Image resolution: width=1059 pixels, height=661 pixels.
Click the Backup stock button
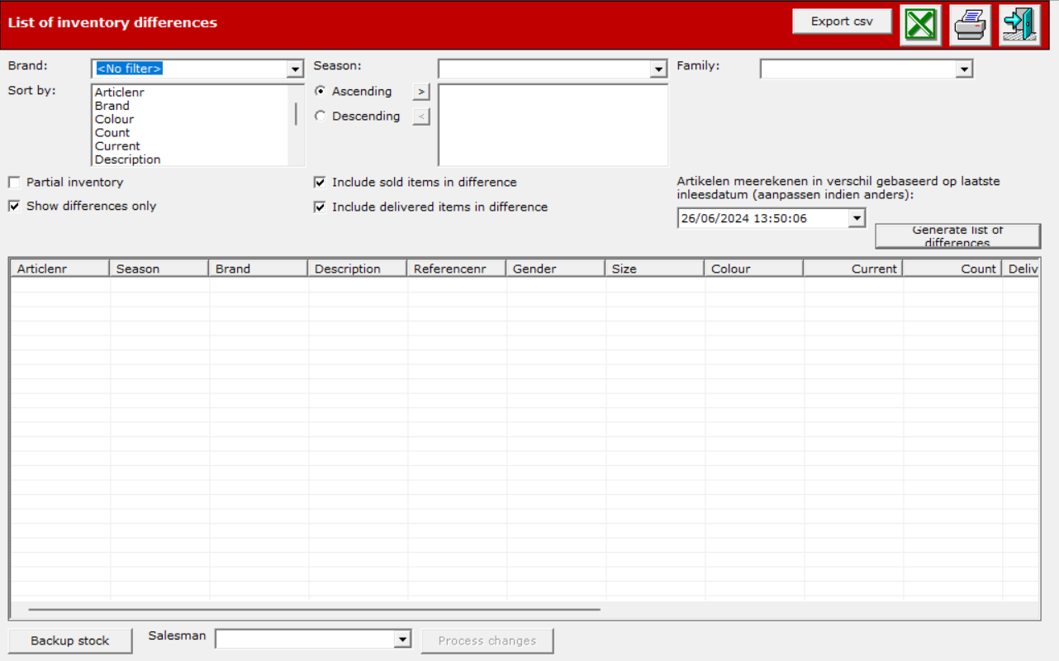pyautogui.click(x=70, y=640)
